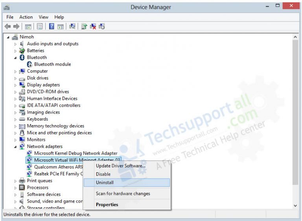302x221 pixels.
Task: Click the Mice and other pointing devices icon
Action: (x=22, y=133)
